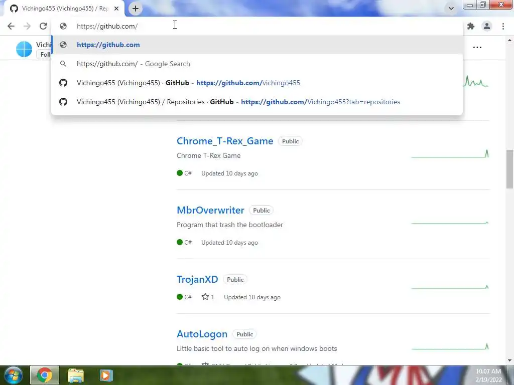Select the github.com/vichingo455 history suggestion

pyautogui.click(x=257, y=83)
